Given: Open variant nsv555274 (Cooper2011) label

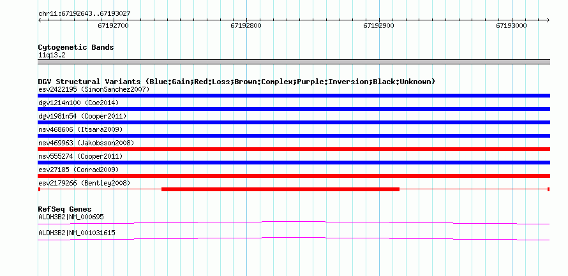Looking at the screenshot, I should [80, 156].
